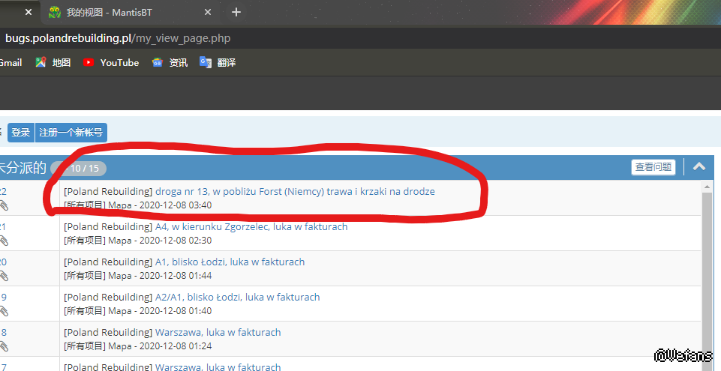Click paperclip icon beside droga nr 13 issue
Image resolution: width=721 pixels, height=371 pixels.
(4, 205)
